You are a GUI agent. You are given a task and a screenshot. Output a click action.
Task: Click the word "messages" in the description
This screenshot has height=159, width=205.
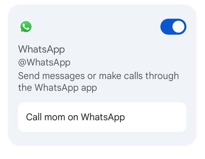click(64, 76)
